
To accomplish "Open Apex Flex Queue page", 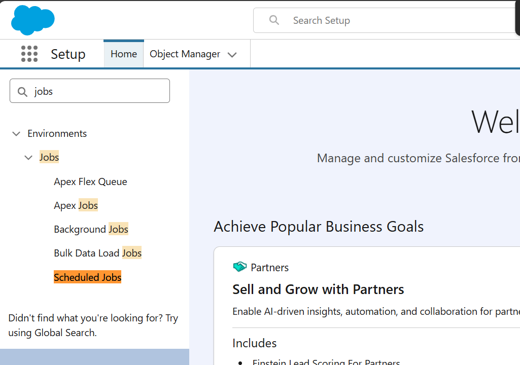I will [x=90, y=181].
